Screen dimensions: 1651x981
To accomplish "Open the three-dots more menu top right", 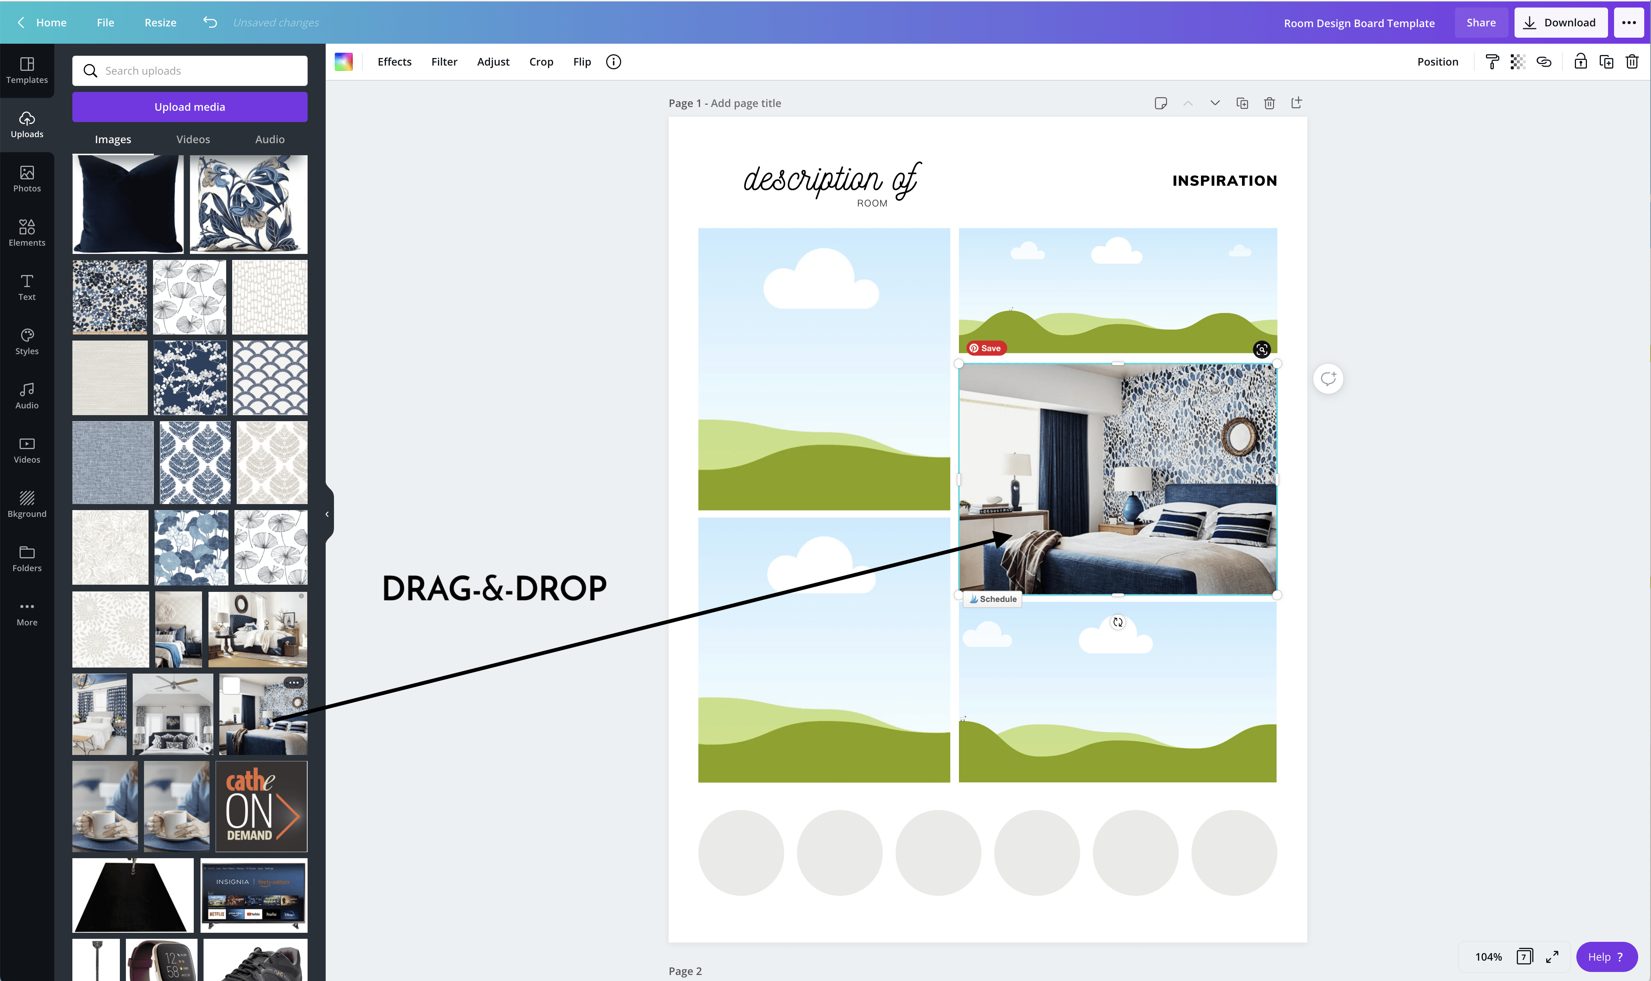I will (x=1628, y=23).
